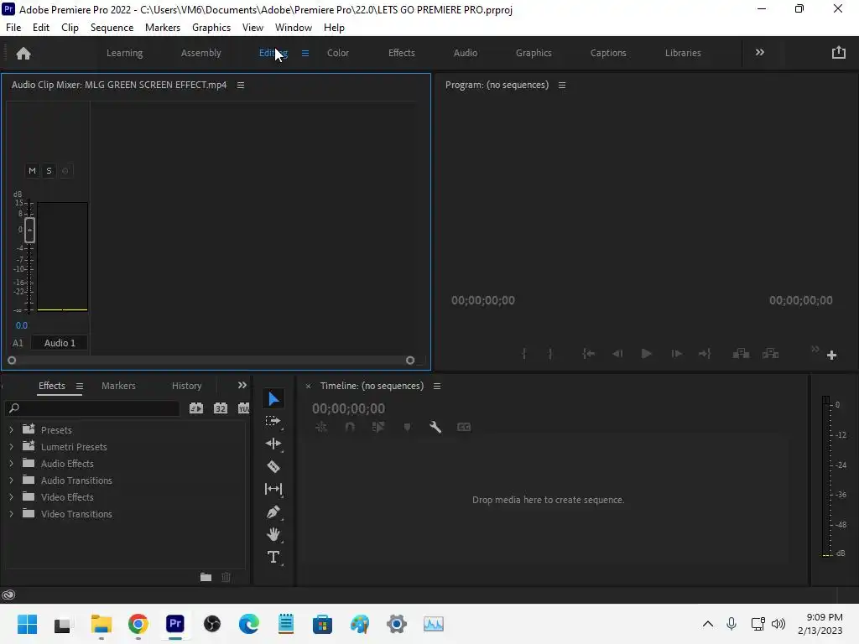Show overflow workspaces double-chevron

tap(760, 53)
